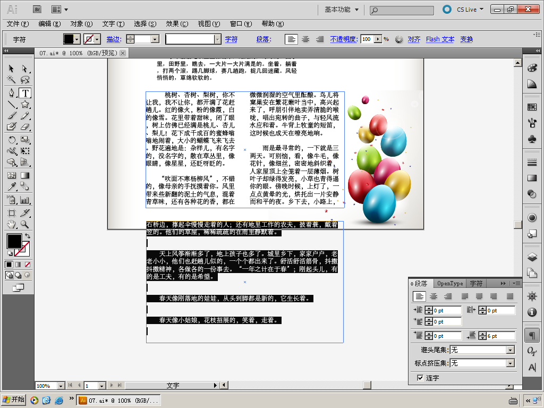This screenshot has height=408, width=544.
Task: Choose the Line Segment tool
Action: click(11, 105)
